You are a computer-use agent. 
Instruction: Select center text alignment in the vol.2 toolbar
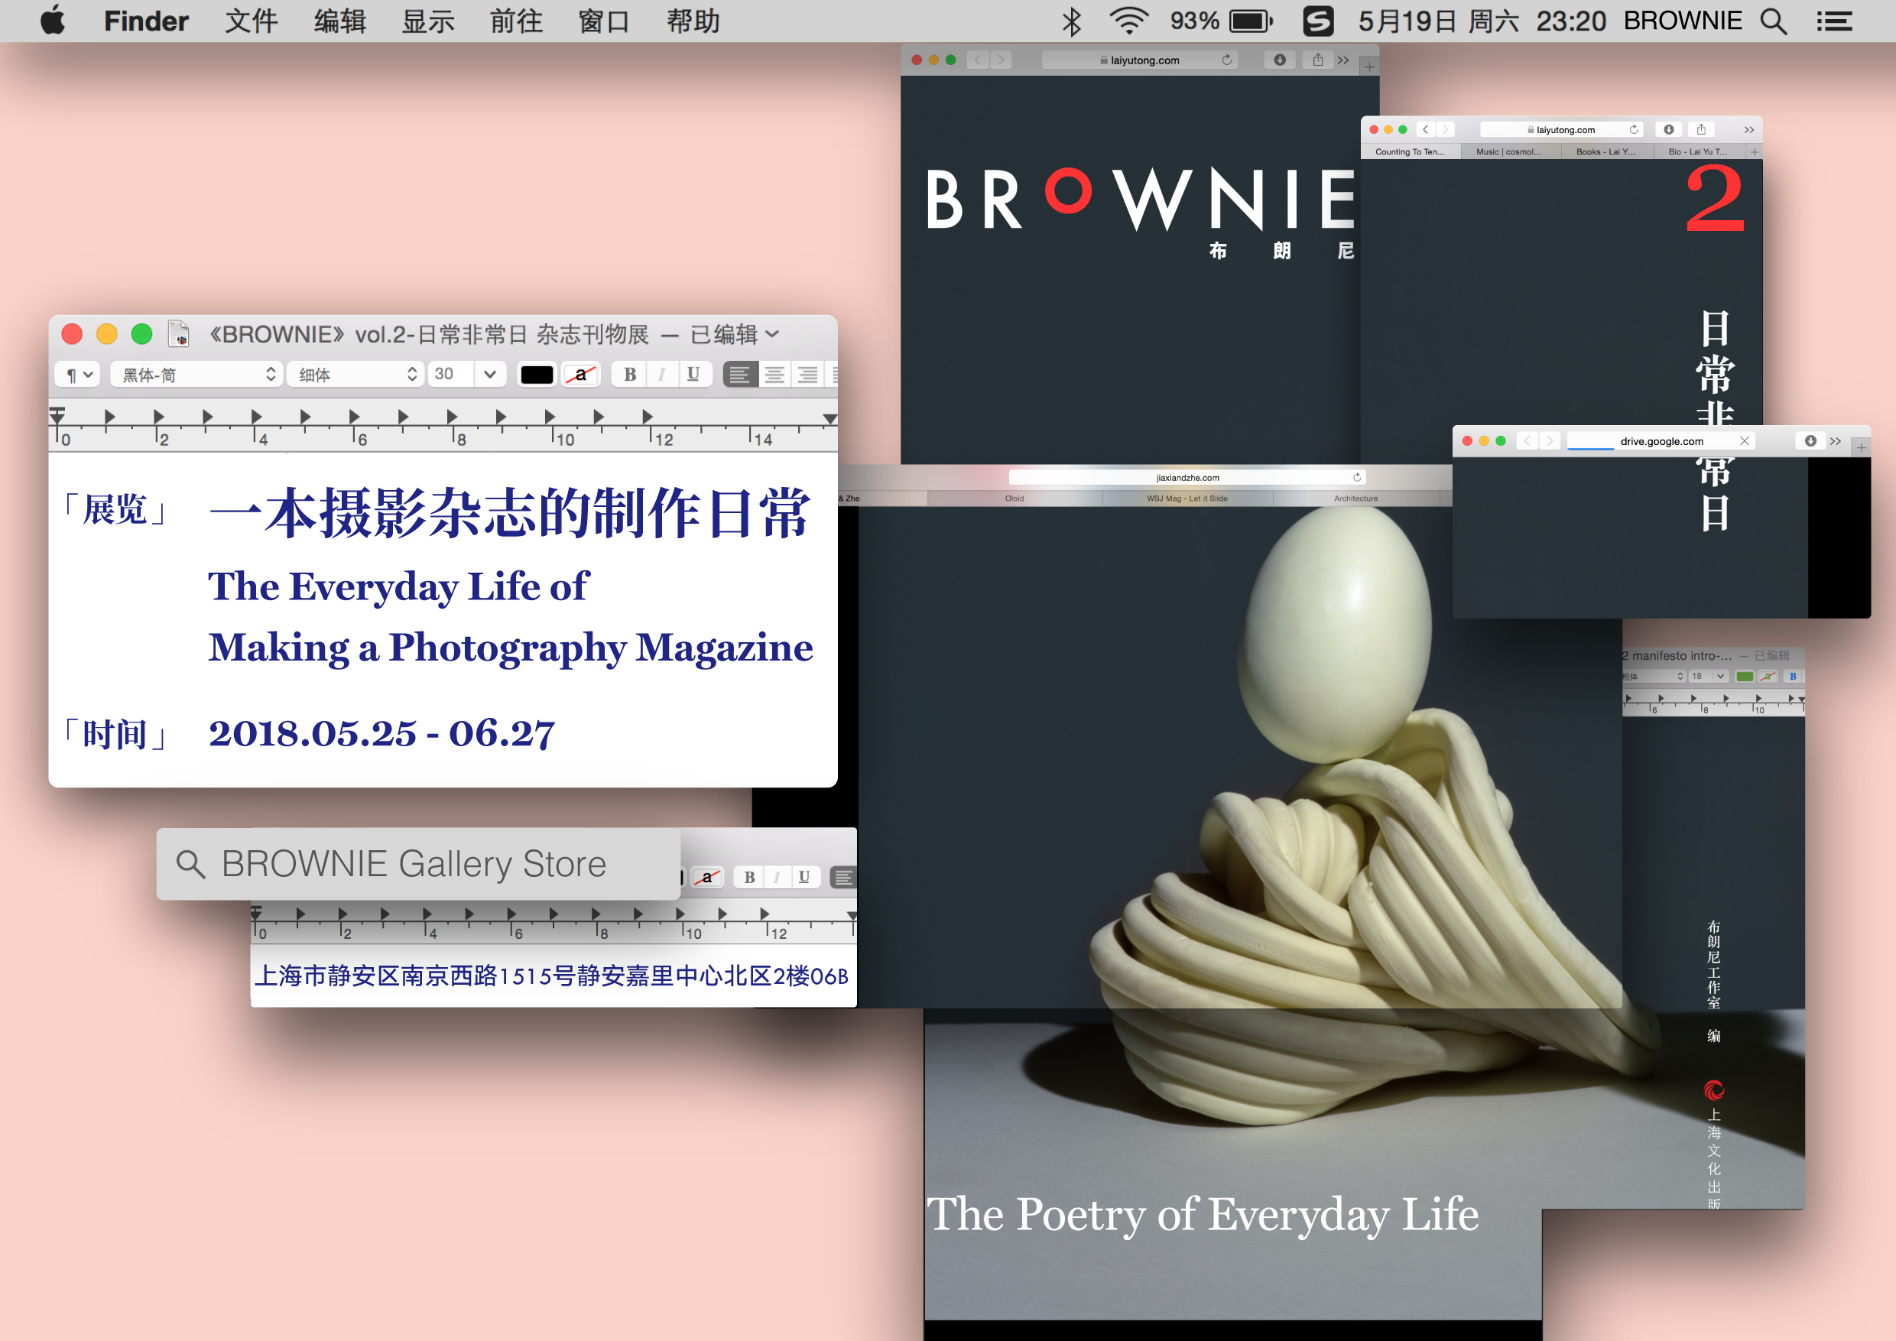click(x=774, y=375)
